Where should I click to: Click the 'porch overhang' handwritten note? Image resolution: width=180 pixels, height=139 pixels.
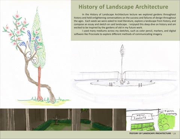pos(171,112)
